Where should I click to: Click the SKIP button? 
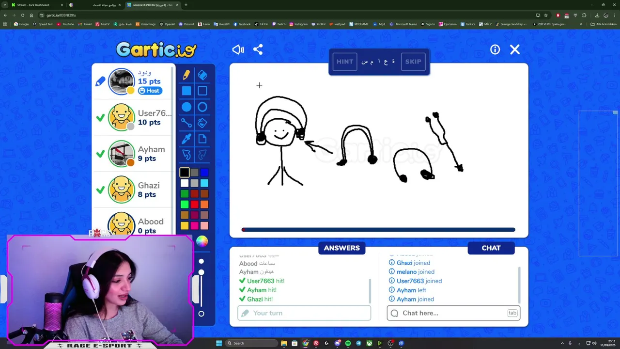tap(413, 62)
